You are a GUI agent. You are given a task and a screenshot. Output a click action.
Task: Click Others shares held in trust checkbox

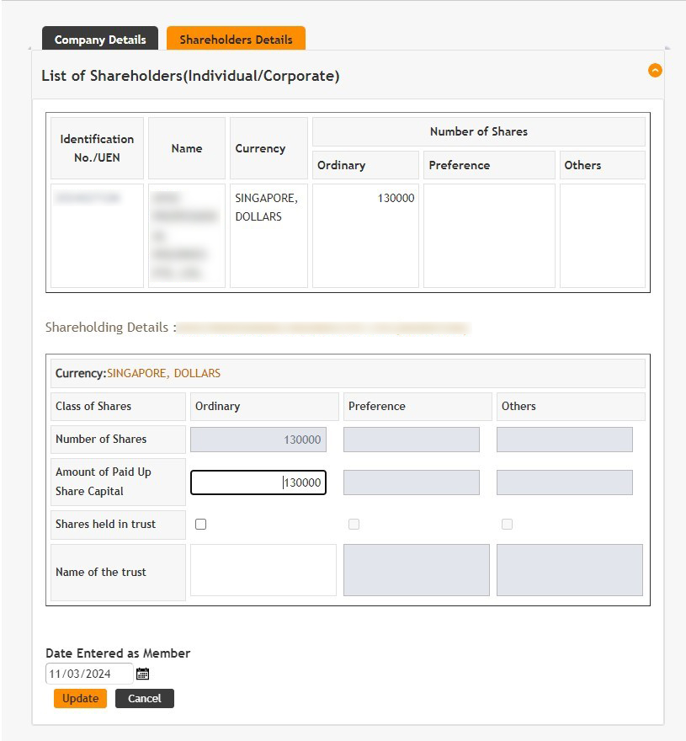point(507,524)
